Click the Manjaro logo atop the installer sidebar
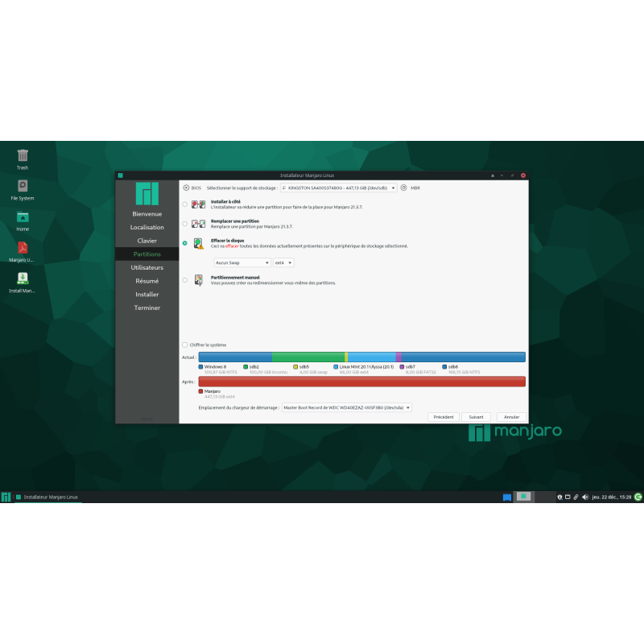Image resolution: width=644 pixels, height=644 pixels. point(147,193)
